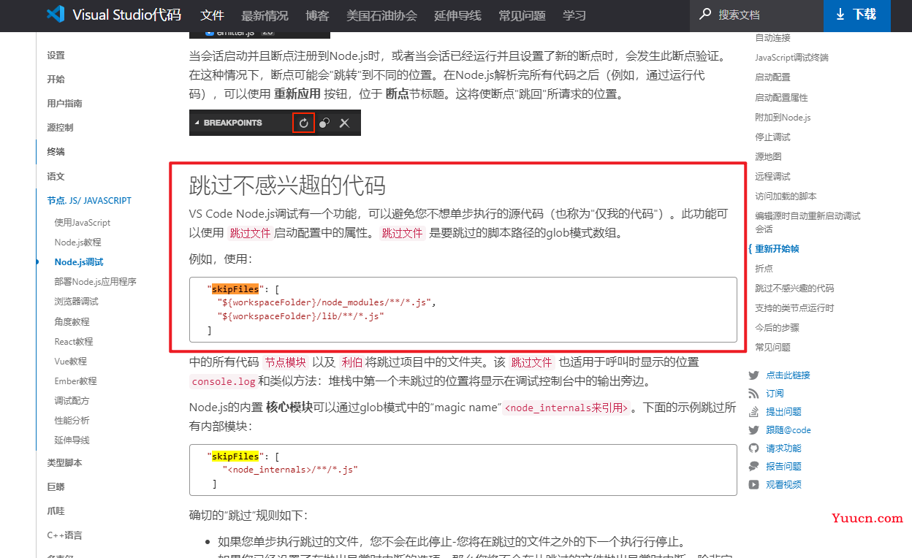Click the comment icon beside 报告问题
Viewport: 912px width, 558px height.
pyautogui.click(x=753, y=466)
